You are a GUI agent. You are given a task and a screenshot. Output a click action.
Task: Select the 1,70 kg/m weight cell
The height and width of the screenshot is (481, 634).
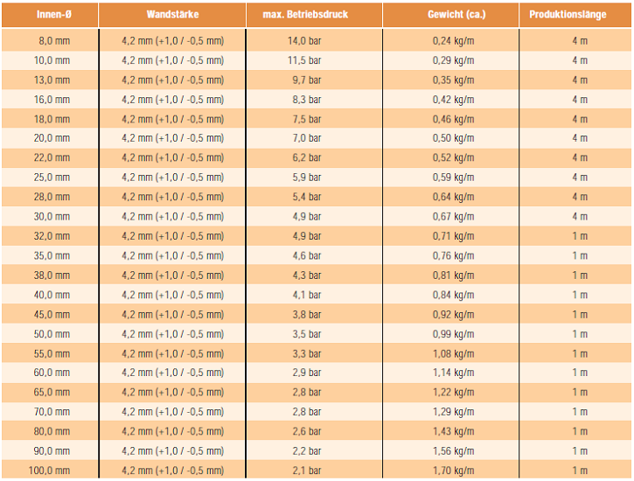click(x=453, y=471)
